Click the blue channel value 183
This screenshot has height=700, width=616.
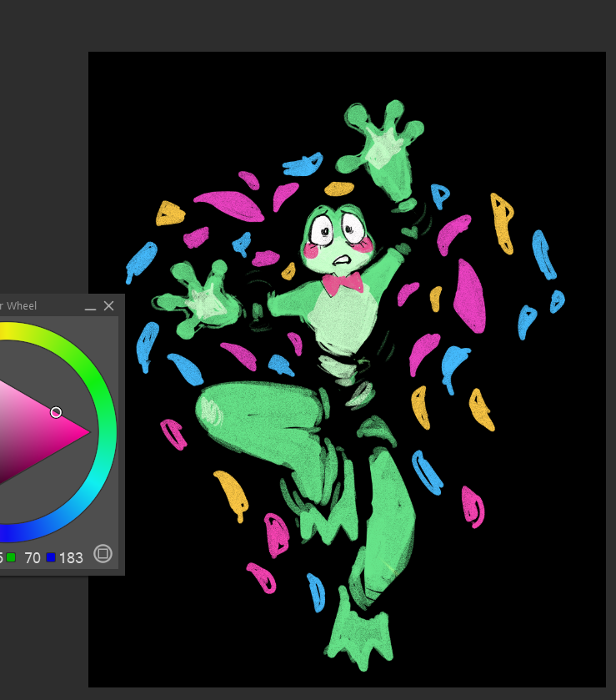click(x=71, y=557)
